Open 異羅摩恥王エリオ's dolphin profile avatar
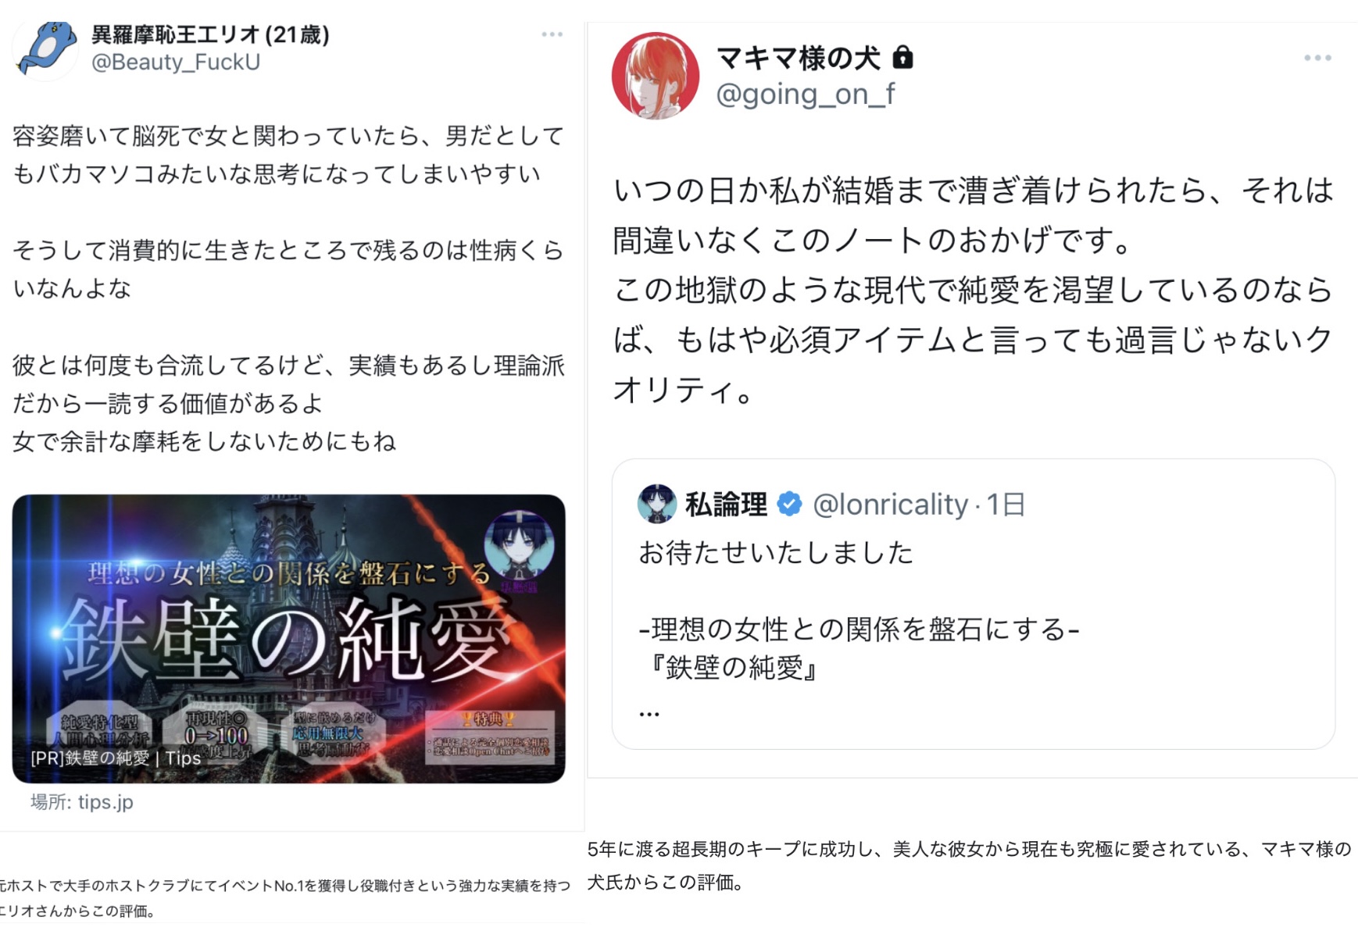Image resolution: width=1358 pixels, height=931 pixels. (45, 48)
